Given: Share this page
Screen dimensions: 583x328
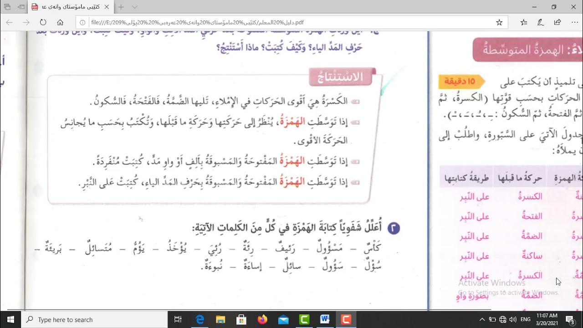Looking at the screenshot, I should tap(557, 22).
